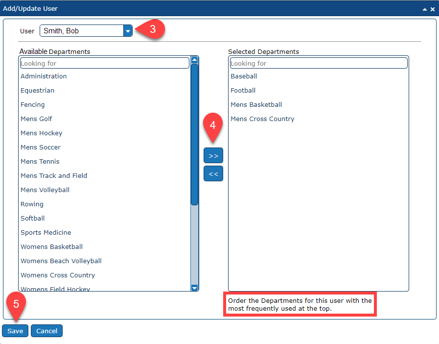Move selected department right with >> button

pyautogui.click(x=213, y=156)
